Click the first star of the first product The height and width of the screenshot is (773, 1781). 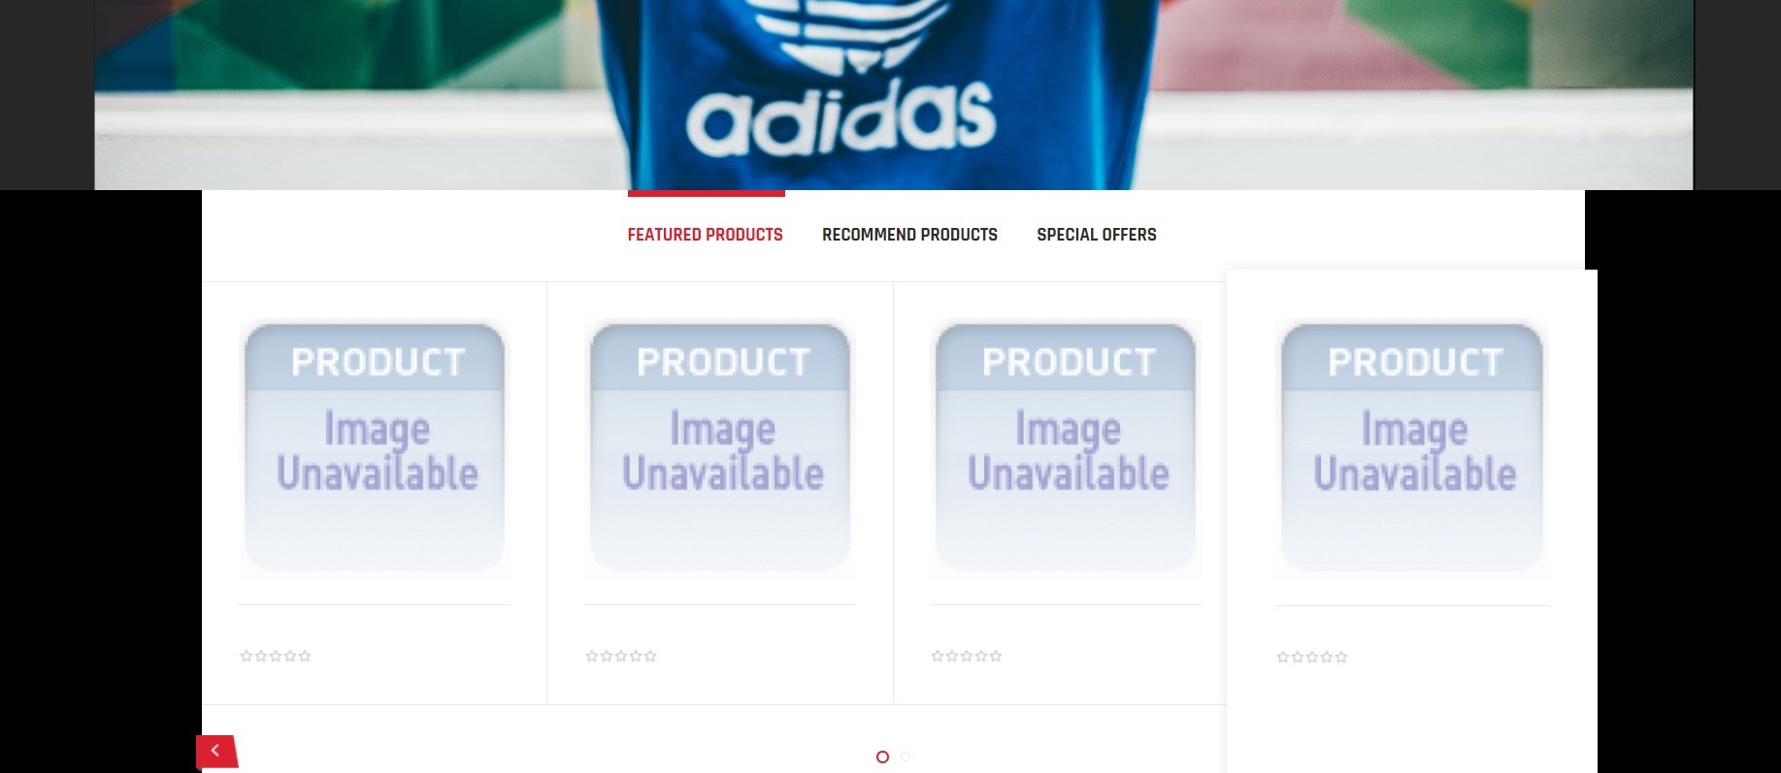pyautogui.click(x=247, y=657)
